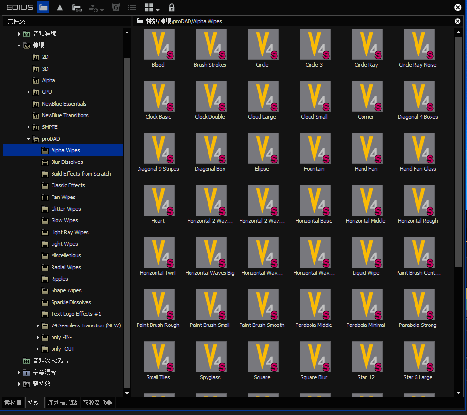Select the Blood transition icon

(x=159, y=44)
